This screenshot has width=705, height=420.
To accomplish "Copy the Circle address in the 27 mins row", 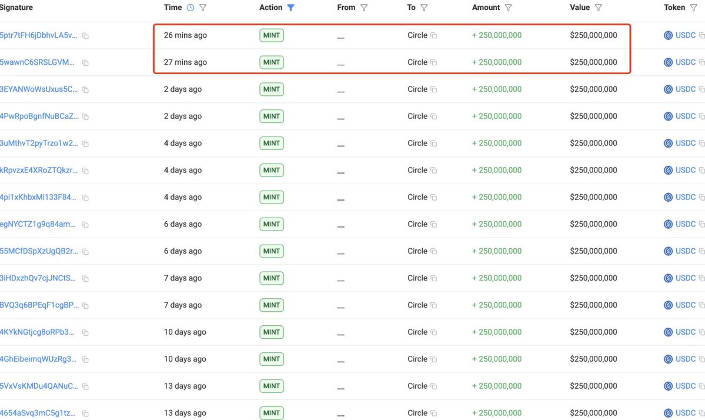I will tap(433, 62).
